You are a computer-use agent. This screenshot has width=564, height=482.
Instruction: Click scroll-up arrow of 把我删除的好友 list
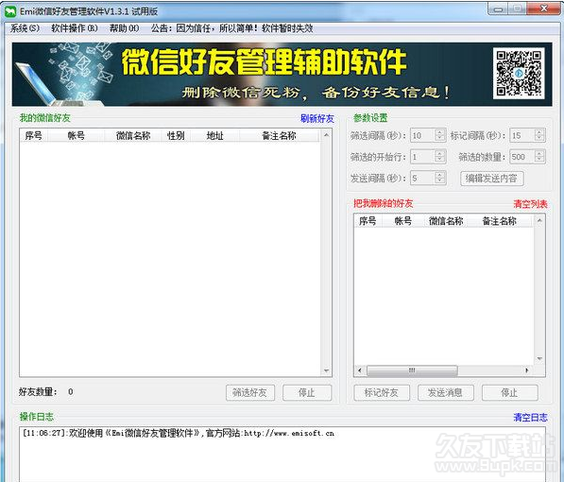point(539,220)
